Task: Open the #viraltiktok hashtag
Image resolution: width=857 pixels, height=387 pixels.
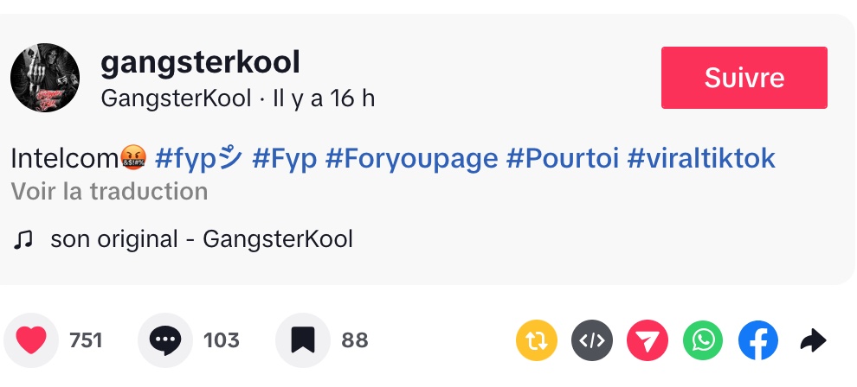Action: coord(701,158)
